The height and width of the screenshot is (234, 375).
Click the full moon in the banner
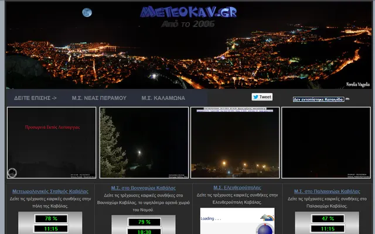(x=87, y=12)
